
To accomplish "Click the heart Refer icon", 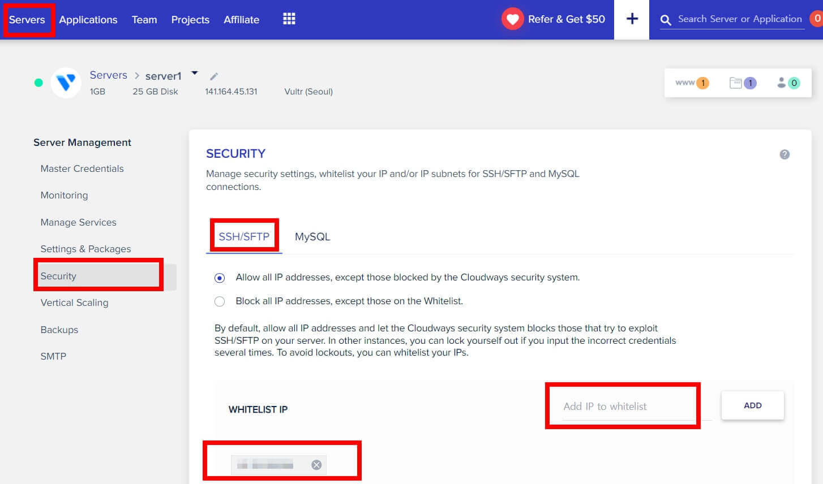I will pos(512,19).
